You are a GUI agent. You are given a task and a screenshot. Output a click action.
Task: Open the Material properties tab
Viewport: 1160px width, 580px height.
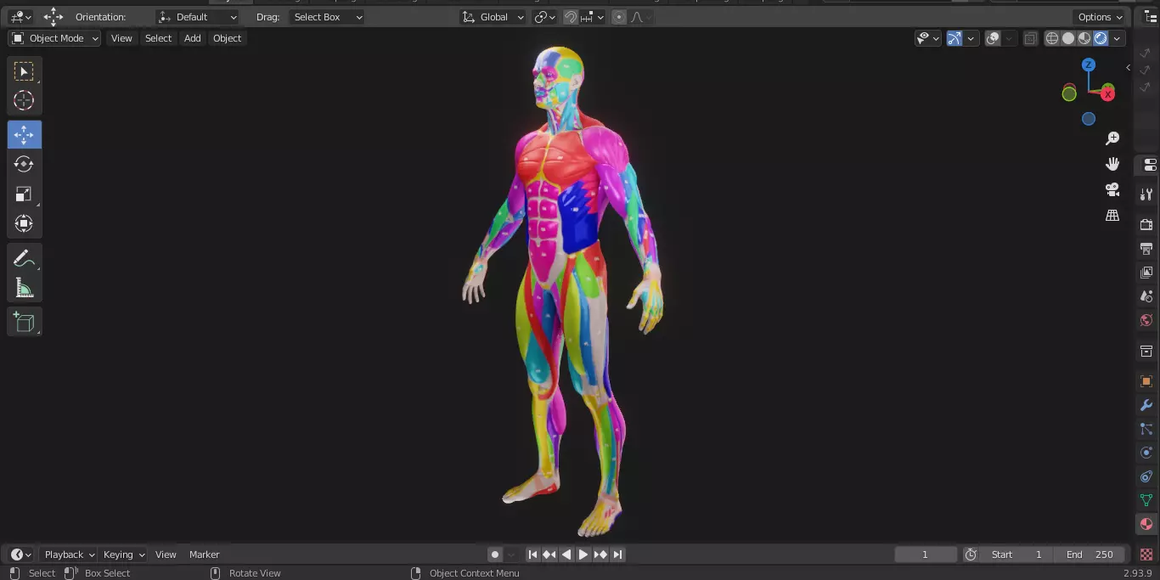pyautogui.click(x=1146, y=524)
